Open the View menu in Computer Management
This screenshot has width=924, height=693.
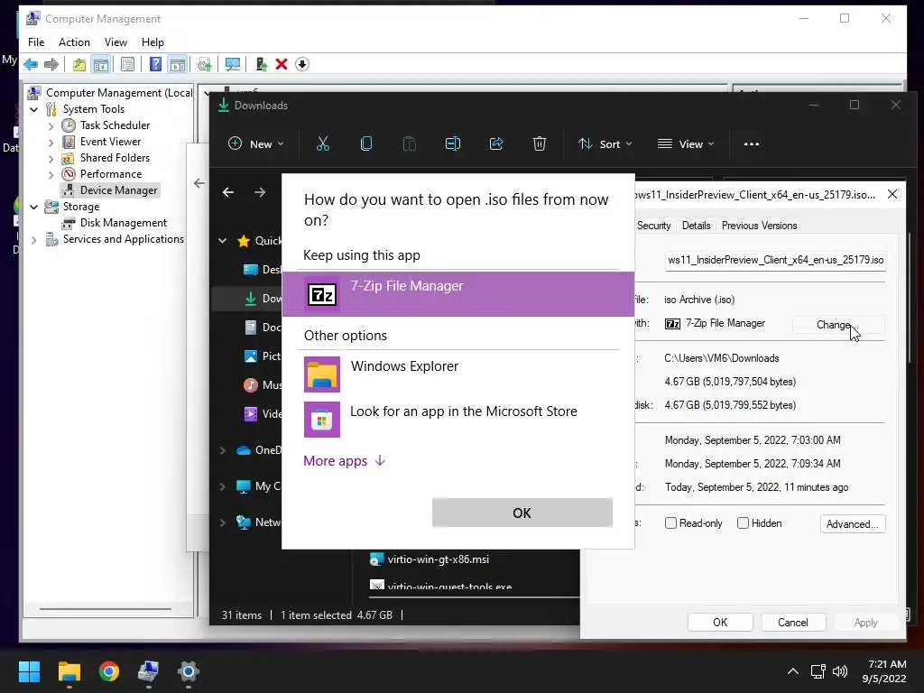coord(115,42)
